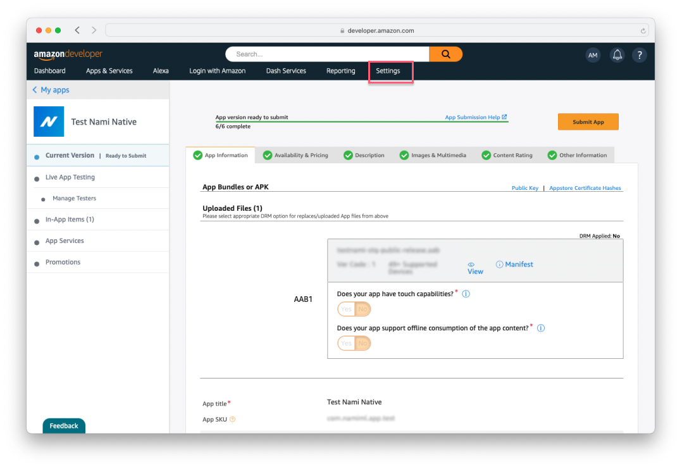Open App Services in sidebar
Screen dimensions: 682x469
pos(65,241)
